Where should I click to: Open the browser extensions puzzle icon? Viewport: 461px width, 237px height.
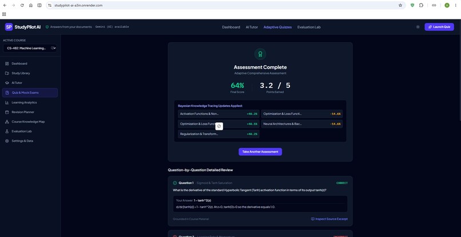click(421, 5)
